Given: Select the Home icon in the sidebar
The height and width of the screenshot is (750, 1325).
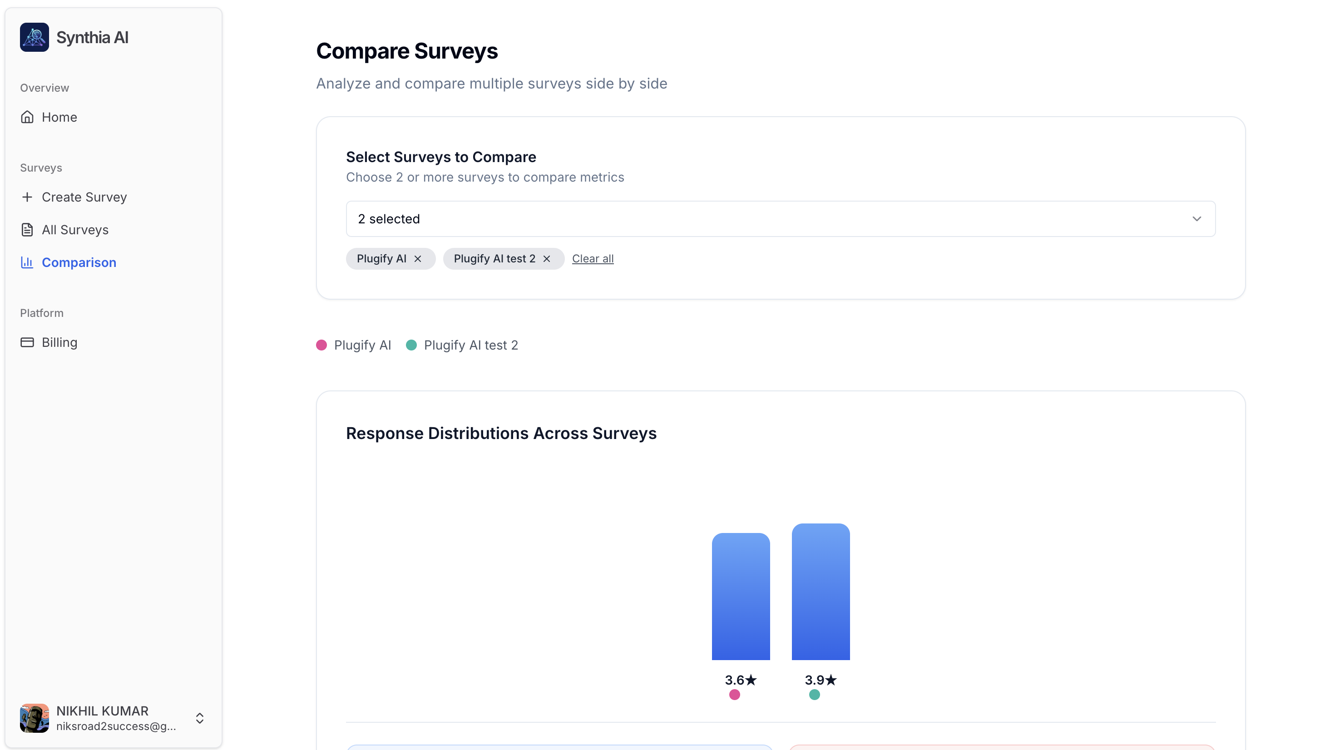Looking at the screenshot, I should coord(27,117).
